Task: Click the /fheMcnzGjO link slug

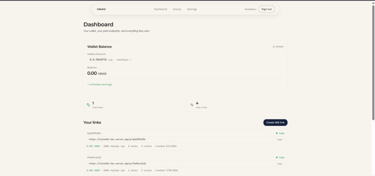Action: pyautogui.click(x=94, y=157)
